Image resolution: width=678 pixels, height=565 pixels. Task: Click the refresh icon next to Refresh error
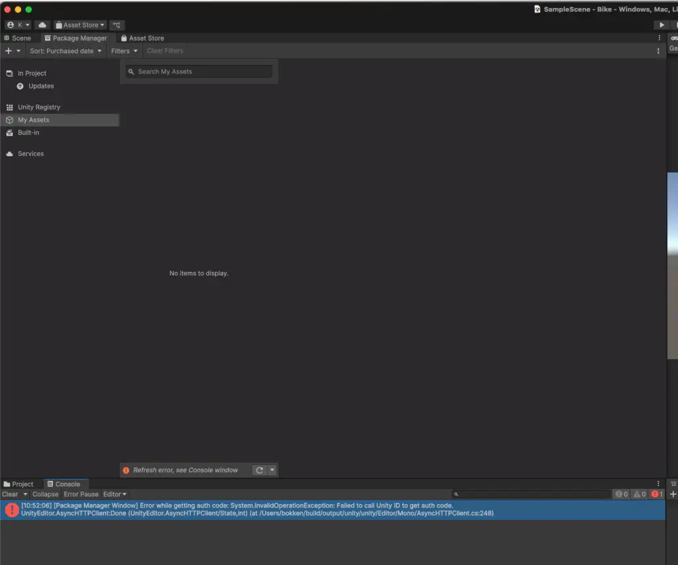(x=260, y=470)
